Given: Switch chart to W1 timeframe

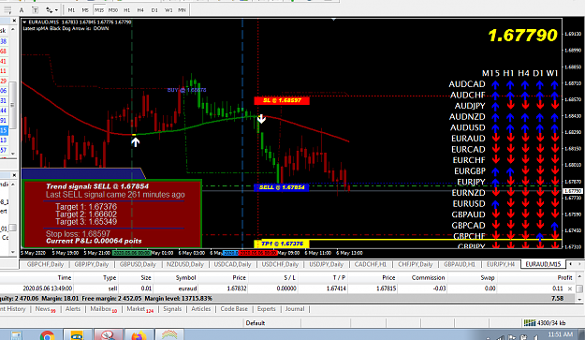Looking at the screenshot, I should coord(168,10).
